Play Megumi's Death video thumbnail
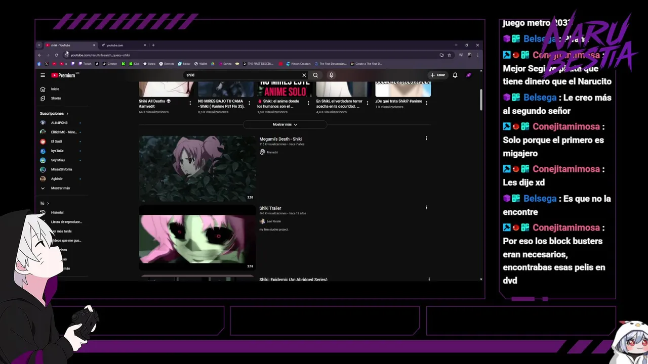The height and width of the screenshot is (364, 648). click(x=197, y=168)
